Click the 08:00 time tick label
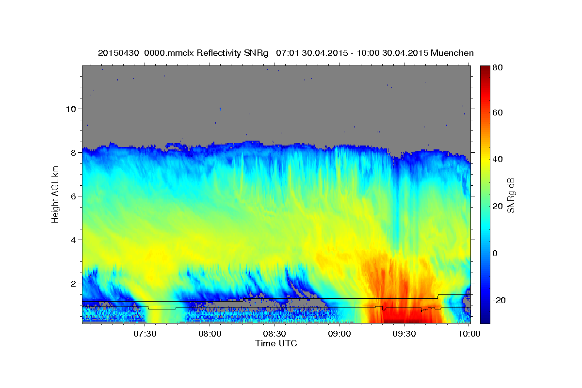 point(210,334)
